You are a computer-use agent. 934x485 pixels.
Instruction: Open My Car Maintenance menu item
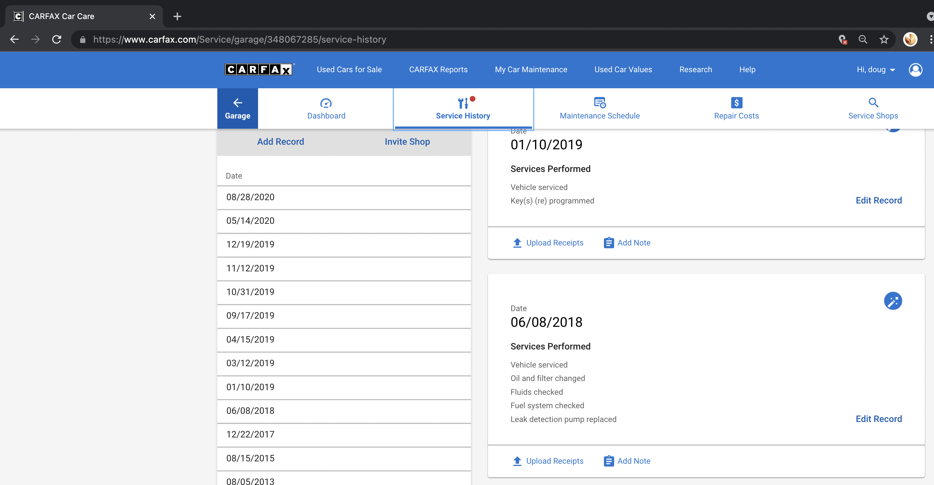[531, 70]
